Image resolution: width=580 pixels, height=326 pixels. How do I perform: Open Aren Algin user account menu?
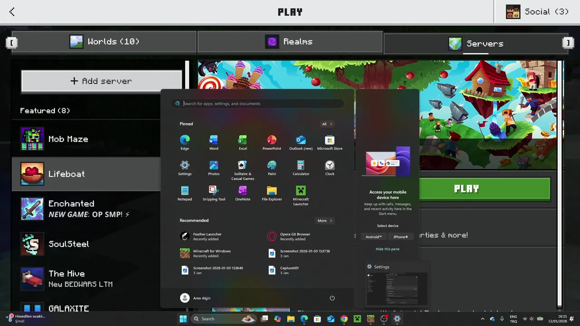pos(195,298)
